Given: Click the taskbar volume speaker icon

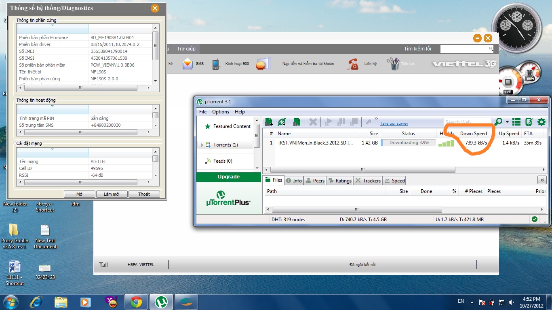Looking at the screenshot, I should pyautogui.click(x=512, y=302).
